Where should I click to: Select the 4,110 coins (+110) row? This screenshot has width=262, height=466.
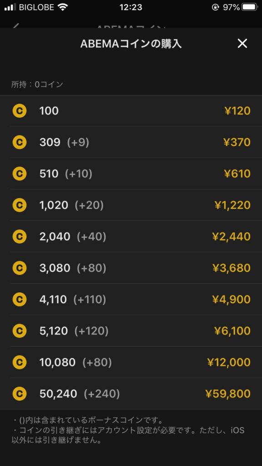[131, 299]
